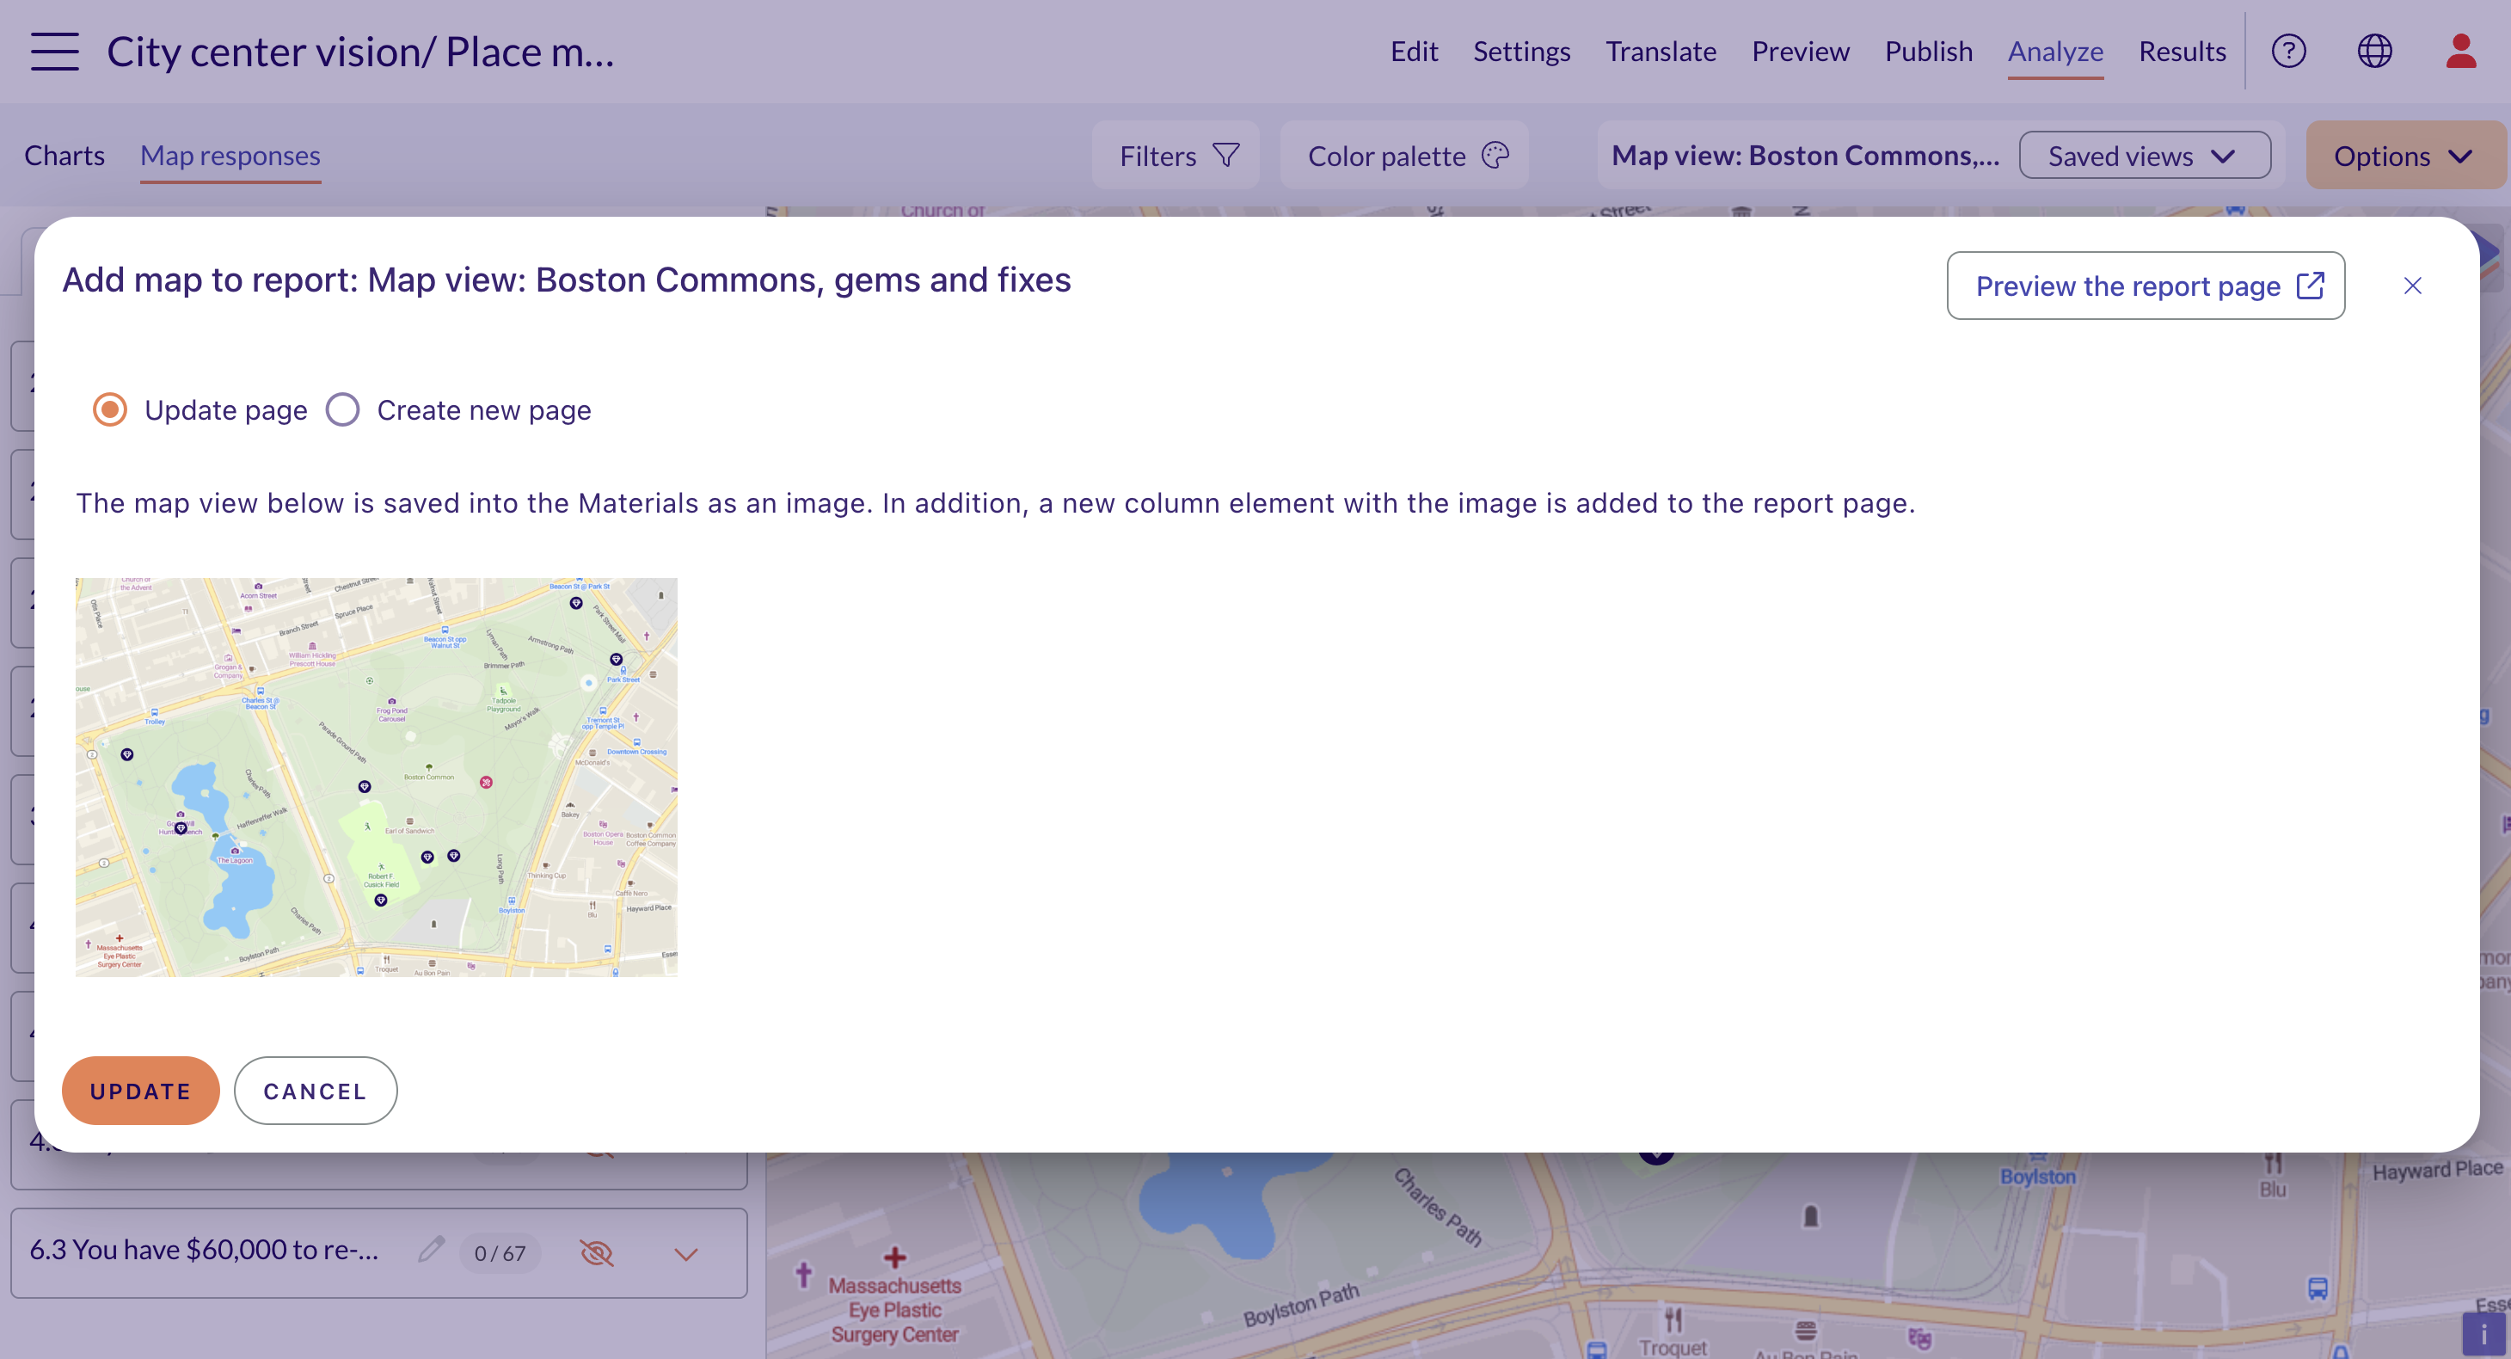Click the color palette icon
The width and height of the screenshot is (2511, 1359).
tap(1495, 155)
